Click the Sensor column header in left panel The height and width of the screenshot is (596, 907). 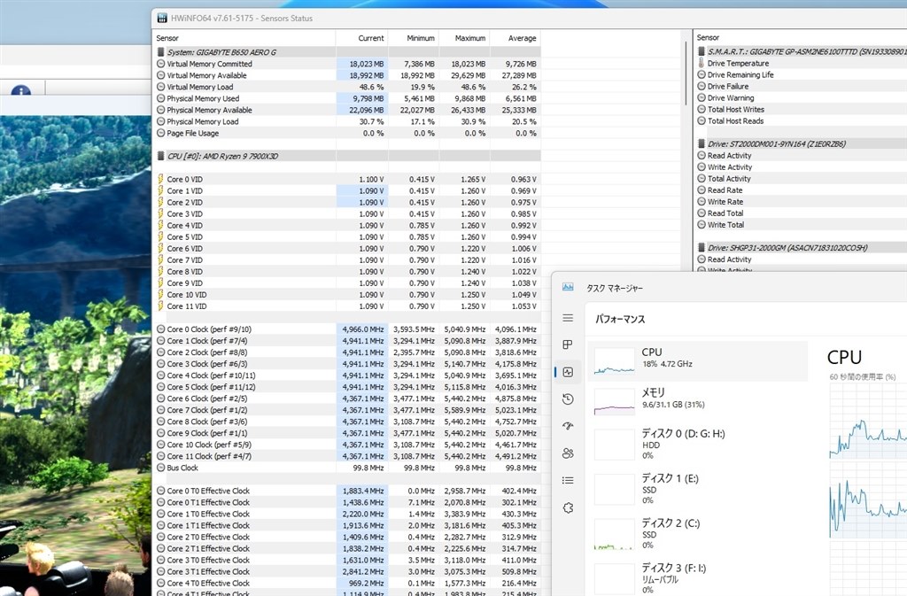244,38
